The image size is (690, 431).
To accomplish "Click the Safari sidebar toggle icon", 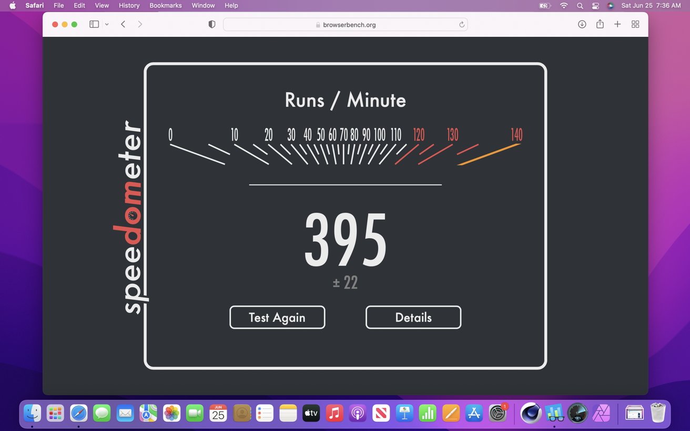I will click(94, 24).
